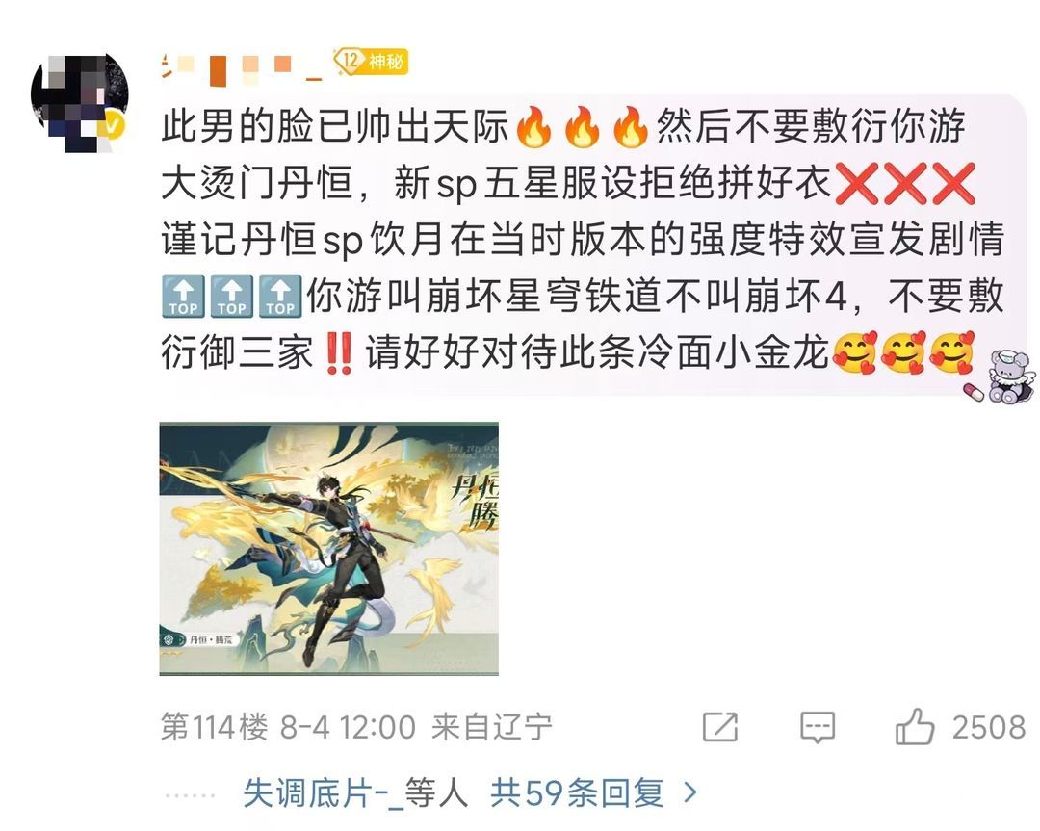Open the 共59条回复 replies list
1040x831 pixels.
[x=577, y=792]
